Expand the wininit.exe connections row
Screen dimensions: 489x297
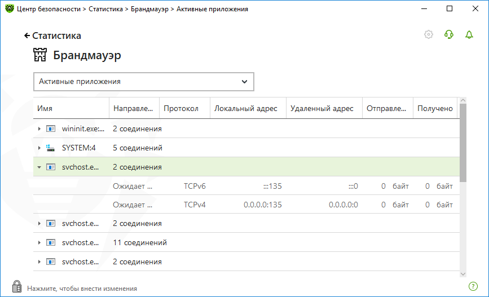(39, 128)
